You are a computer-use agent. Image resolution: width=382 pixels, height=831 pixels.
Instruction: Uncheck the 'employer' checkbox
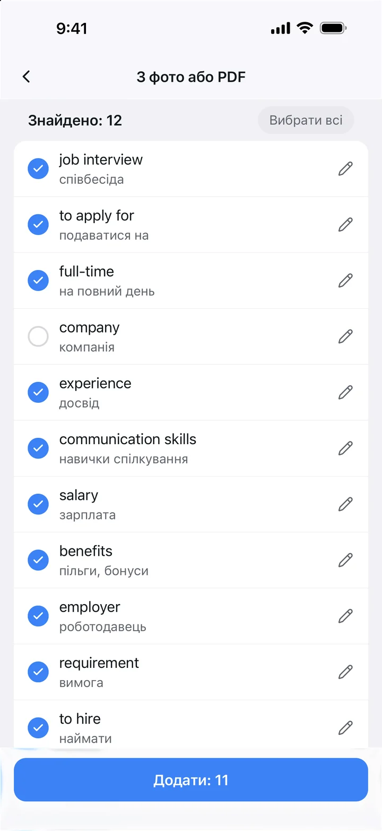[x=38, y=616]
